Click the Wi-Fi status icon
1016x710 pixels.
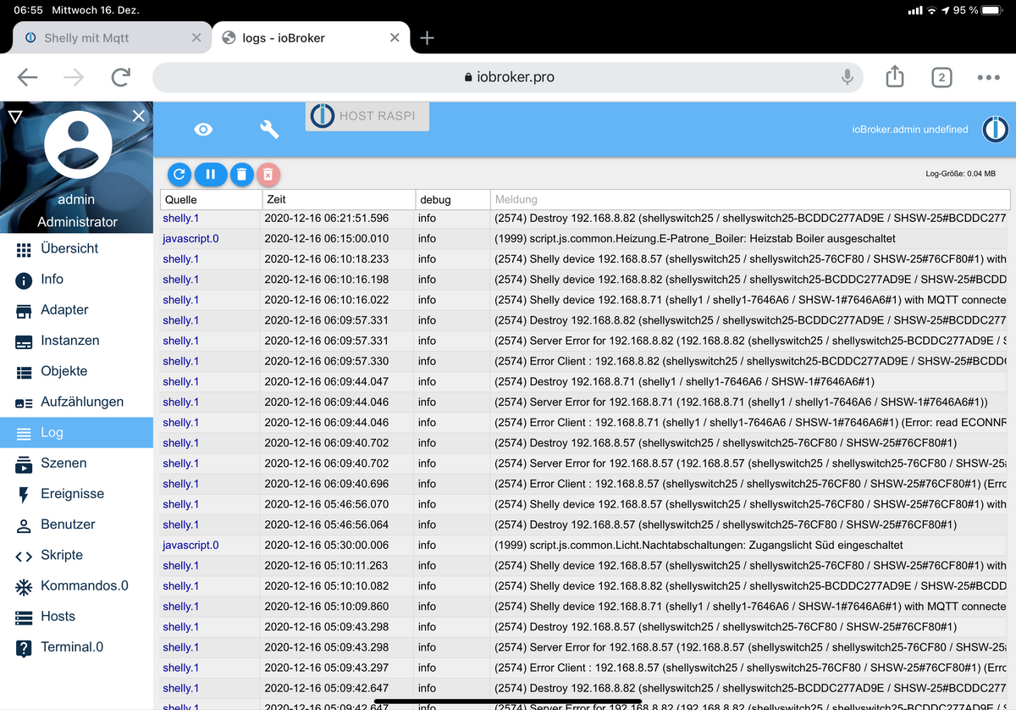coord(932,10)
